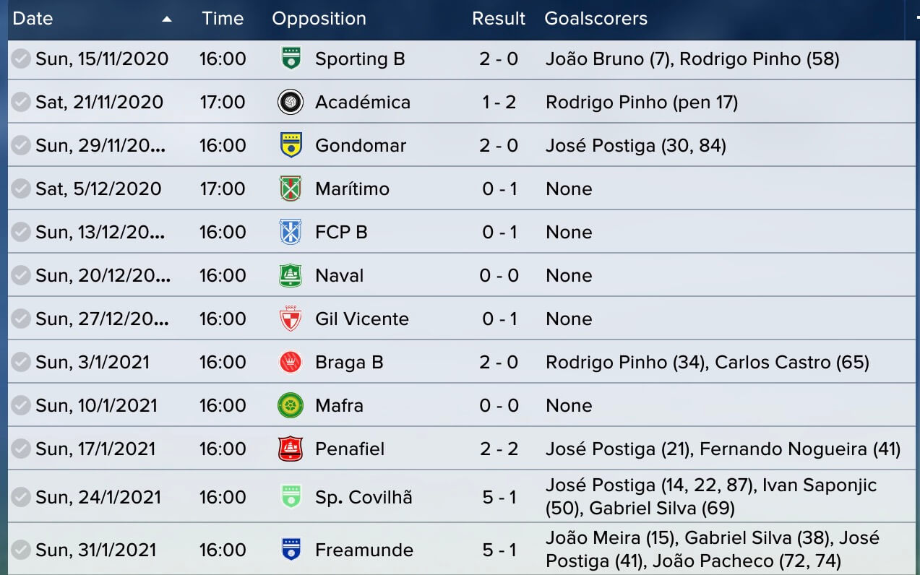This screenshot has width=920, height=575.
Task: Select the Marítimo club crest
Action: (291, 189)
